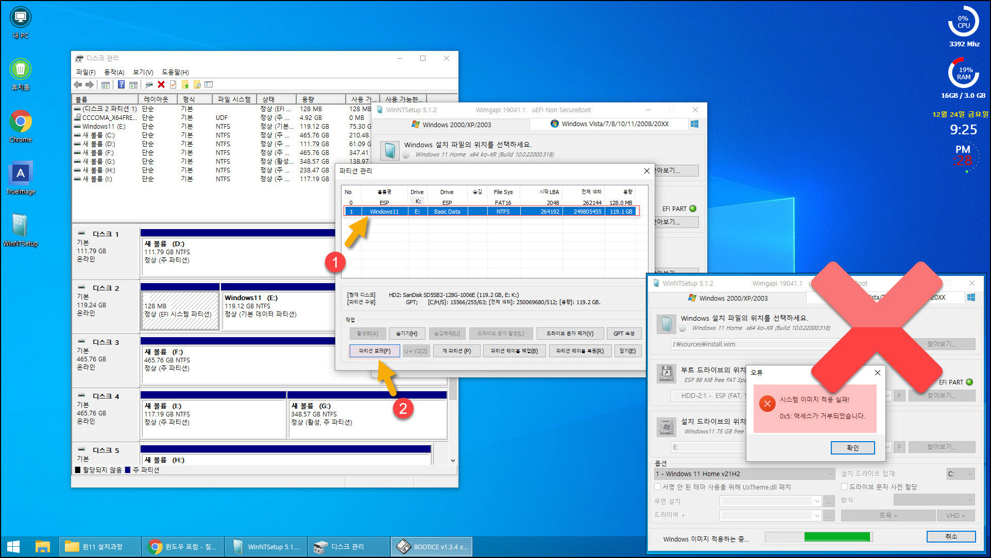Click 파티션 테이블 백업(B) button
The width and height of the screenshot is (991, 558).
point(514,351)
